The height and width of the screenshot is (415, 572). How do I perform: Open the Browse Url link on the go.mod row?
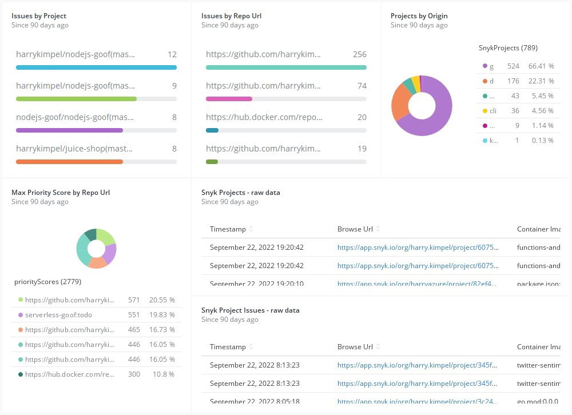pos(417,401)
